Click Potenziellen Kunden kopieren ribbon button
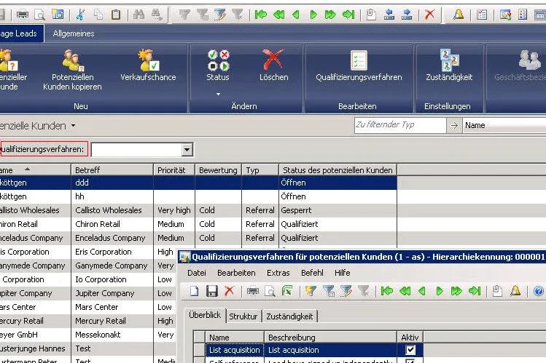The width and height of the screenshot is (546, 363). (72, 70)
